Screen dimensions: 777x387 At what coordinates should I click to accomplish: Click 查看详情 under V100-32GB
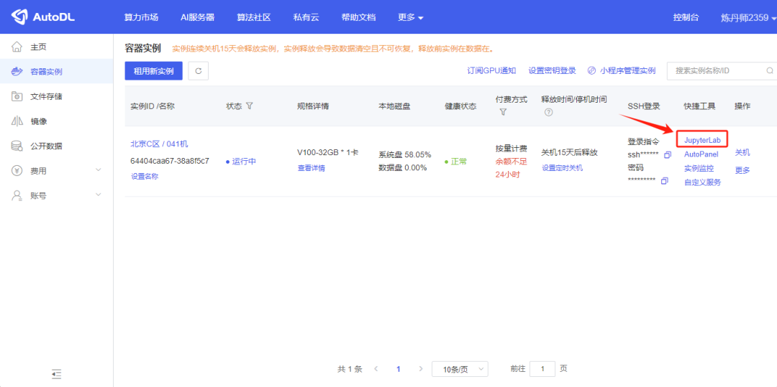312,168
